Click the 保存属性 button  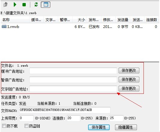[99, 127]
